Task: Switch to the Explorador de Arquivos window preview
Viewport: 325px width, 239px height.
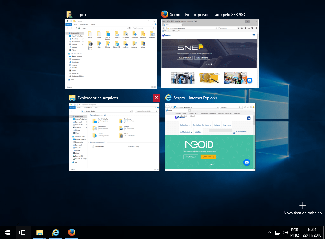Action: coord(114,137)
